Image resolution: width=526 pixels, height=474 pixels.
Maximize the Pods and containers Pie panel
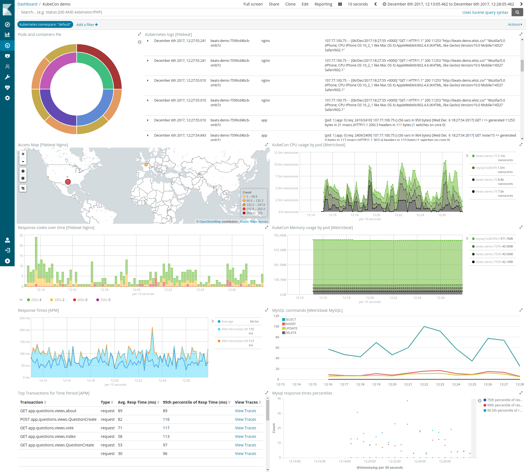(139, 34)
